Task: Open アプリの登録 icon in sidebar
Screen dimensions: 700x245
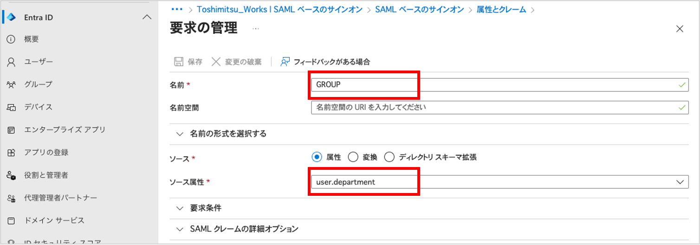Action: (x=11, y=153)
